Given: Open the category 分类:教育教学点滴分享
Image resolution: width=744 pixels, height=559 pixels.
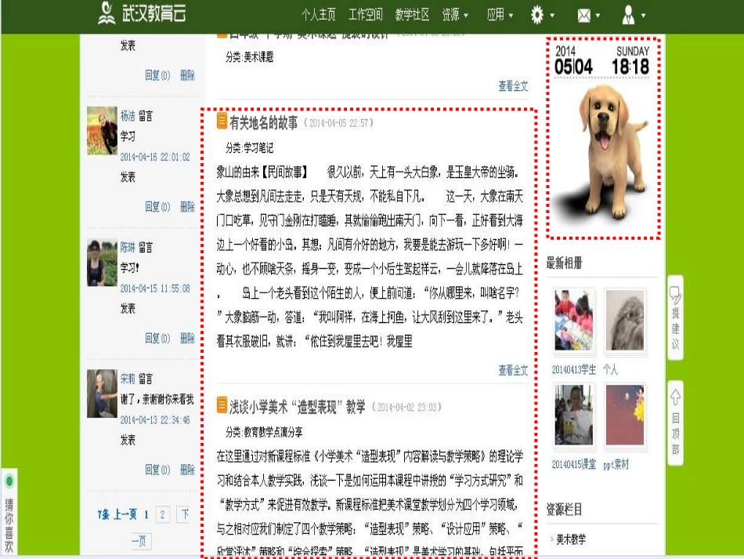Looking at the screenshot, I should pos(264,432).
